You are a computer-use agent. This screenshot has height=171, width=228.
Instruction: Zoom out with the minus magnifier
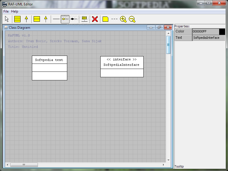pos(132,19)
